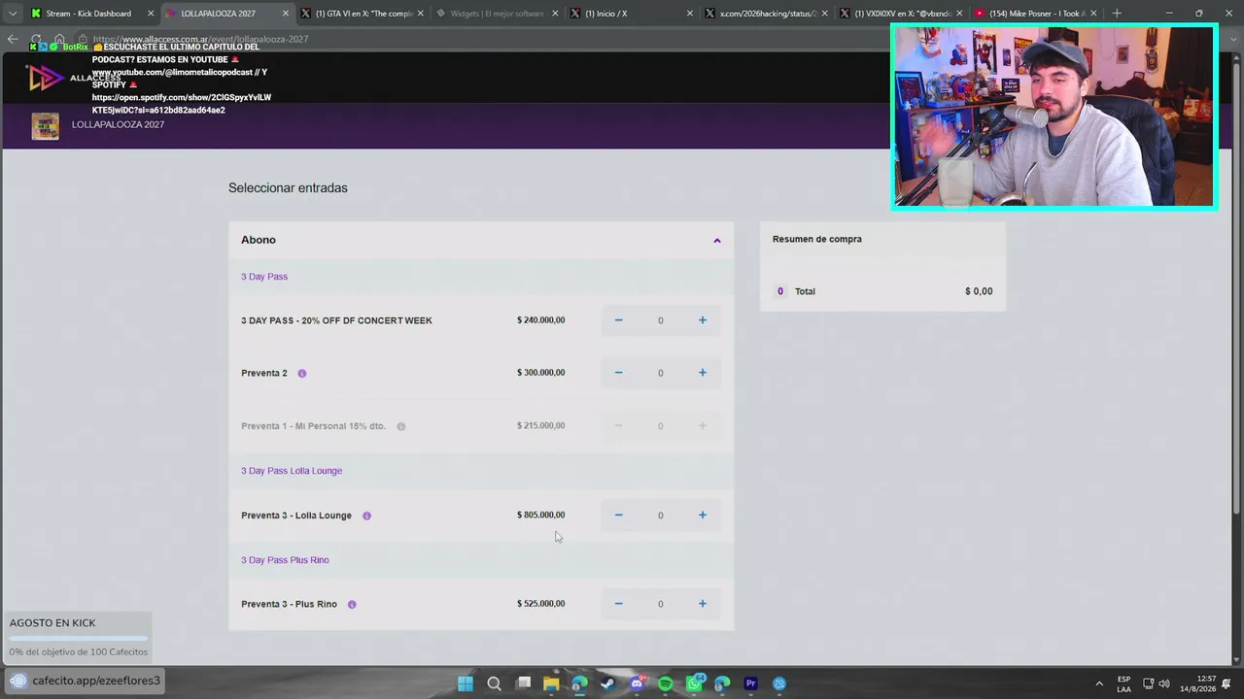Image resolution: width=1244 pixels, height=699 pixels.
Task: Open the network settings tray icon
Action: 1148,683
